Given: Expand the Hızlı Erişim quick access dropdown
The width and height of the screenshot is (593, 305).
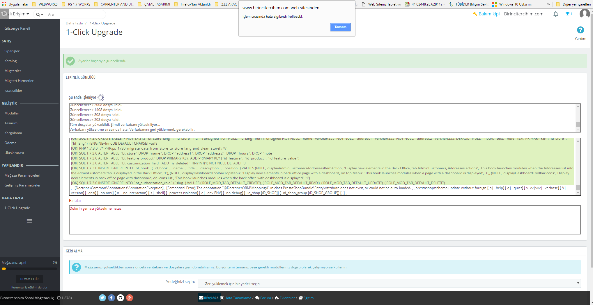Looking at the screenshot, I should tap(16, 14).
